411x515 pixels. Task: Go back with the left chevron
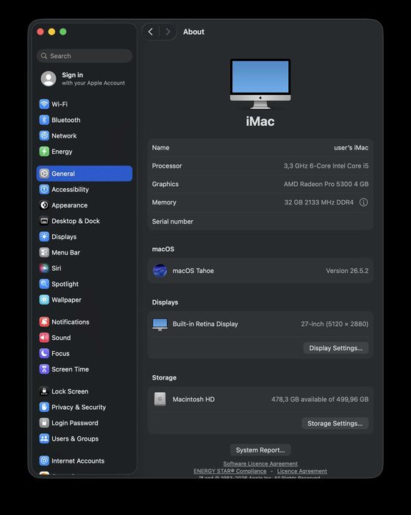151,32
